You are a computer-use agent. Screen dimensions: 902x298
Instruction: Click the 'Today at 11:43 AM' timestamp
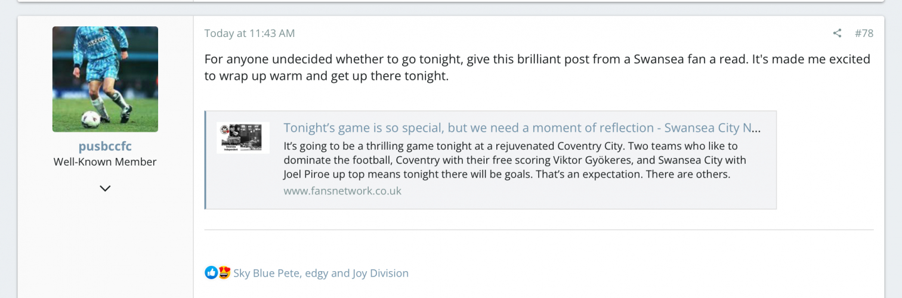(249, 33)
